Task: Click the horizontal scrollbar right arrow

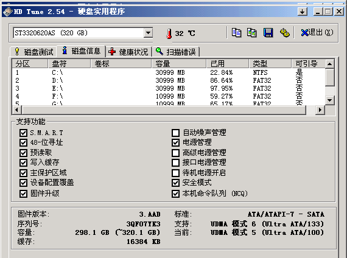Action: click(x=320, y=110)
